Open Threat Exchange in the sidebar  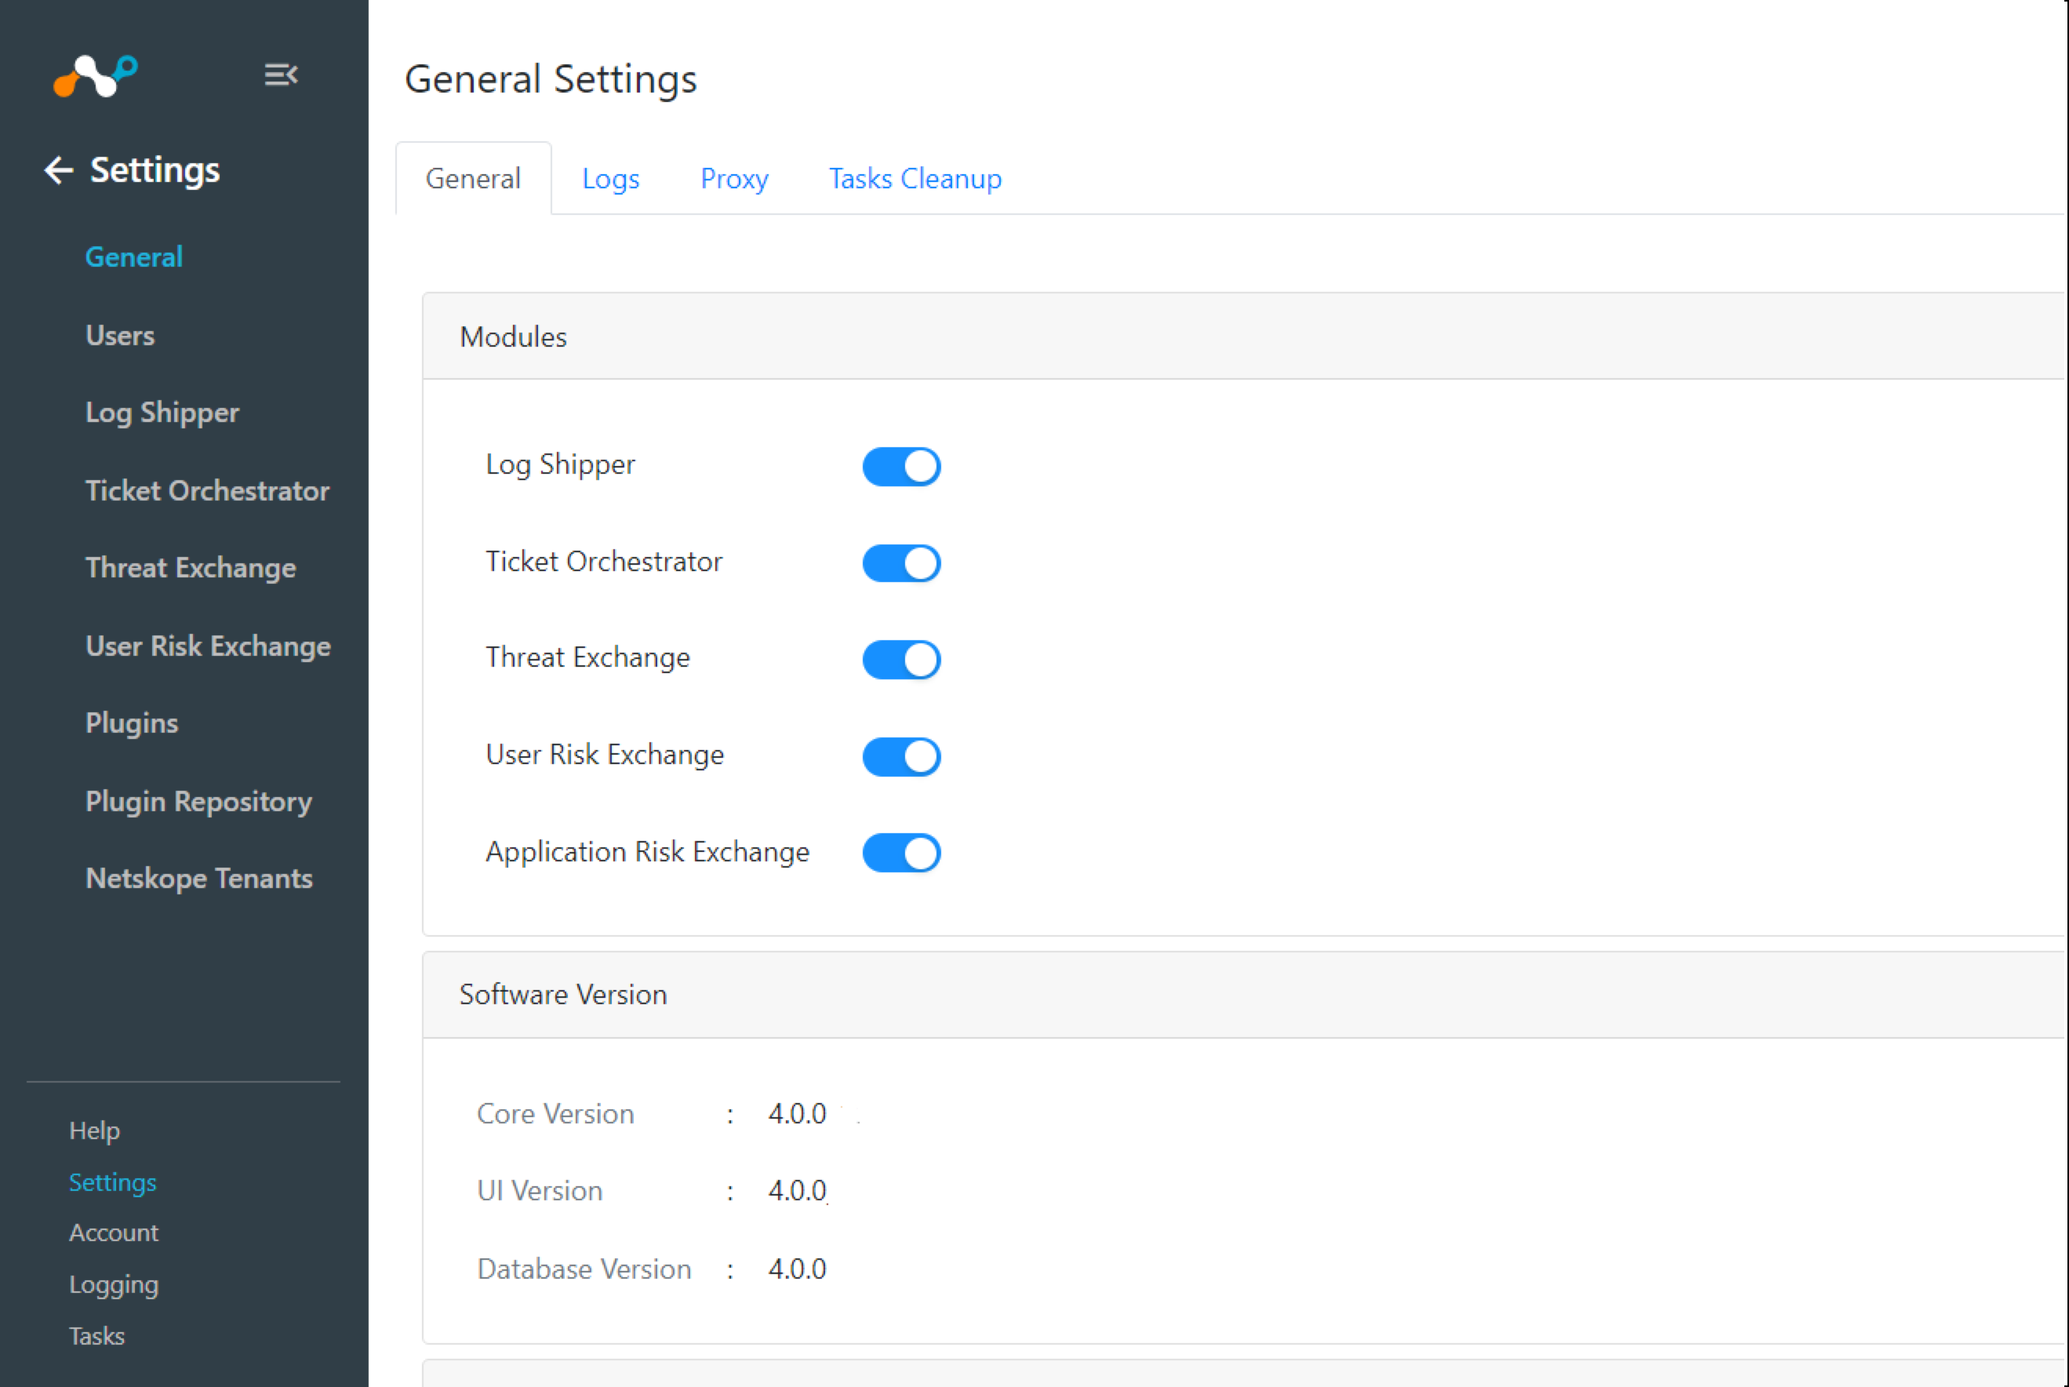tap(190, 568)
